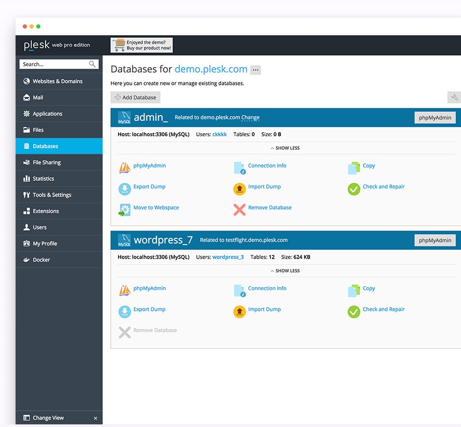
Task: Click the Files folder icon in sidebar
Action: point(26,130)
